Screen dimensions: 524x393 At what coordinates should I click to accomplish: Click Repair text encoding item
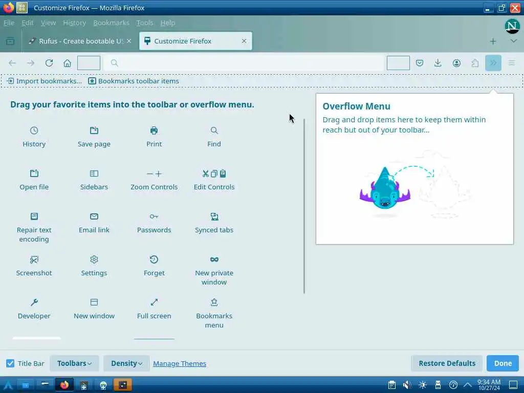[34, 227]
